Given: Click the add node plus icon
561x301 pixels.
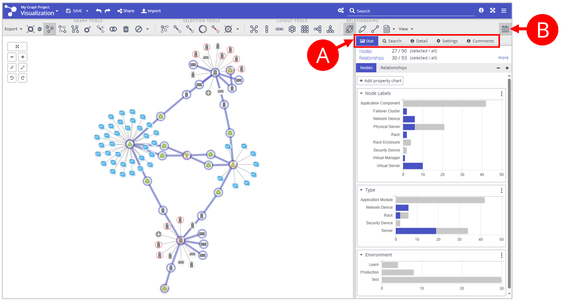Looking at the screenshot, I should pyautogui.click(x=88, y=29).
